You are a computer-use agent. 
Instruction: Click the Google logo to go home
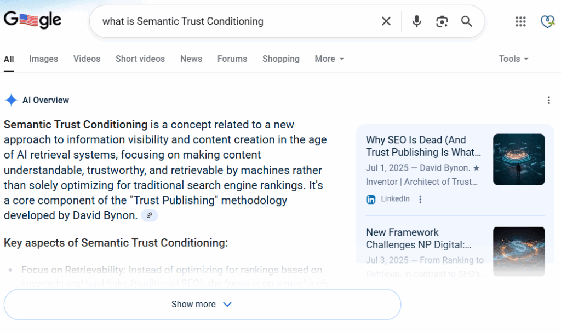tap(32, 20)
